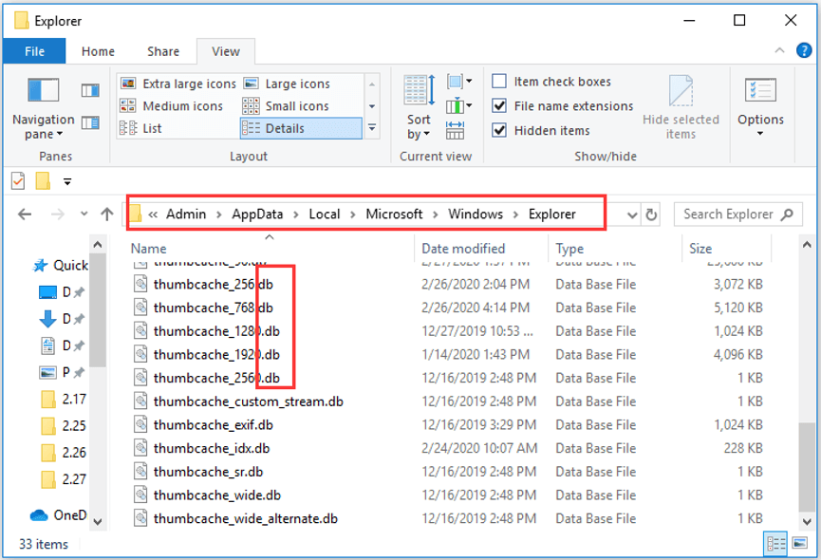Click the Navigation pane icon
This screenshot has width=821, height=560.
pos(43,94)
